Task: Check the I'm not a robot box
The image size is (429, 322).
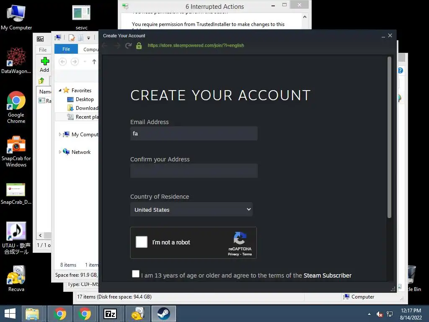Action: (142, 242)
